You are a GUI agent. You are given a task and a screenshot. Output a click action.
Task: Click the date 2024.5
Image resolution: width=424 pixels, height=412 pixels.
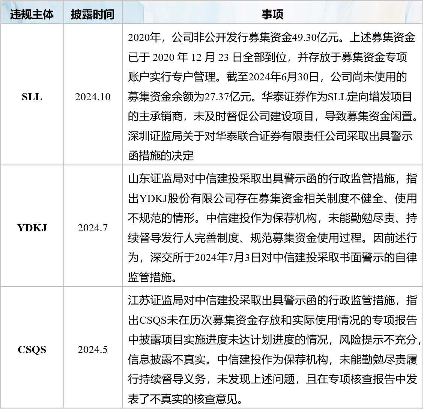coord(93,350)
